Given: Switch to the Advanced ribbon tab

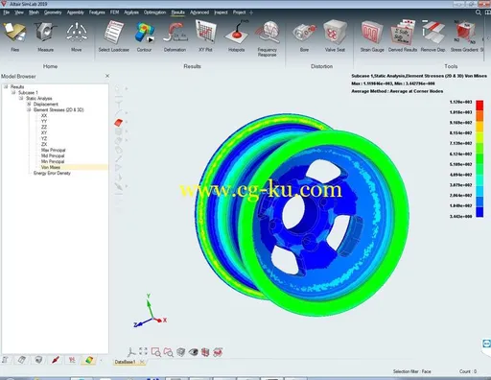Looking at the screenshot, I should coord(199,12).
